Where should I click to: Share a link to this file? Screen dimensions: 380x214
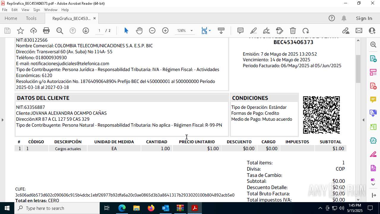[346, 31]
